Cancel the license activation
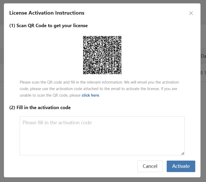 click(150, 166)
